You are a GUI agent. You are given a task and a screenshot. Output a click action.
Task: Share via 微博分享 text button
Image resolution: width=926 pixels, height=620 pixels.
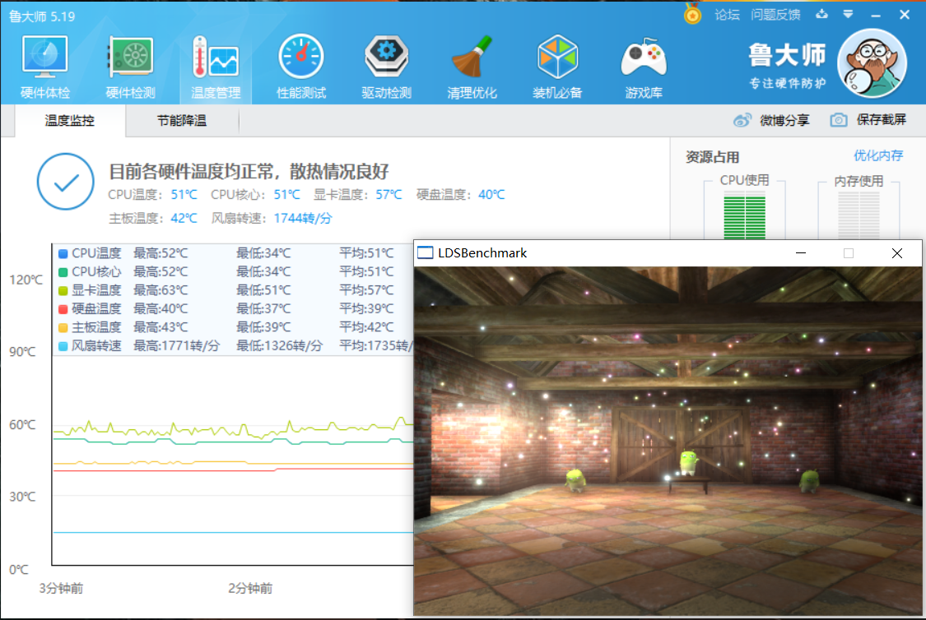click(x=784, y=120)
